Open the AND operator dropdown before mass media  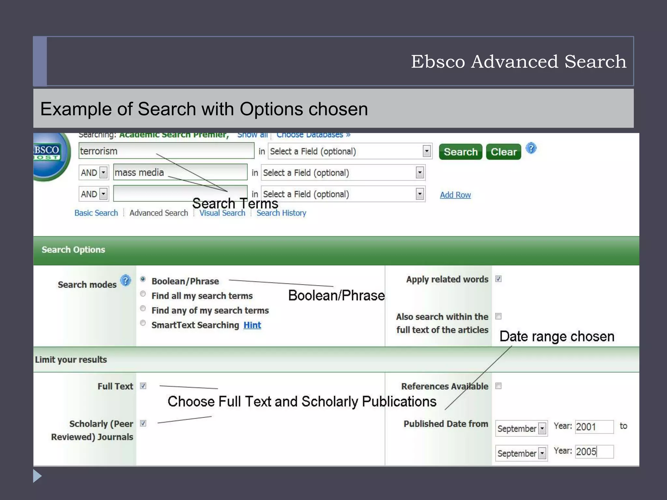coord(94,173)
